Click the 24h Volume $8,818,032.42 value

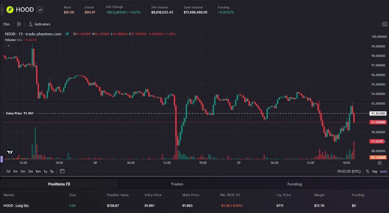pyautogui.click(x=162, y=12)
